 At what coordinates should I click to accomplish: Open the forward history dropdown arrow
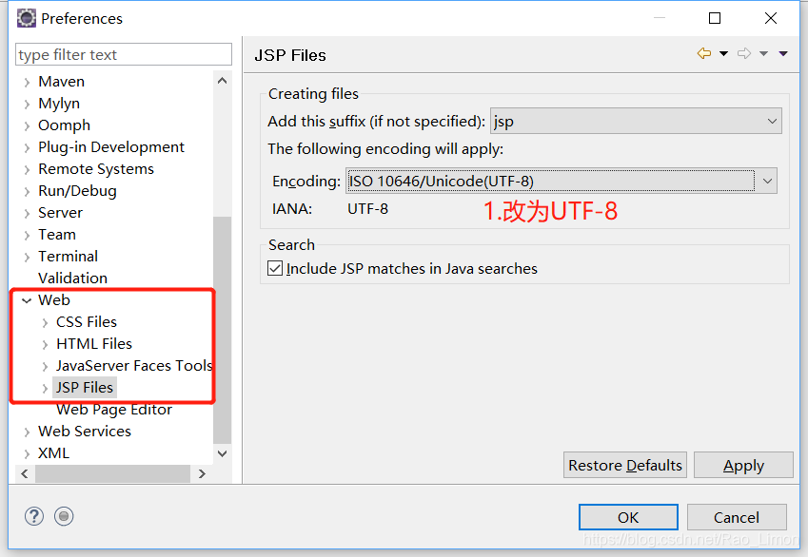pyautogui.click(x=763, y=53)
